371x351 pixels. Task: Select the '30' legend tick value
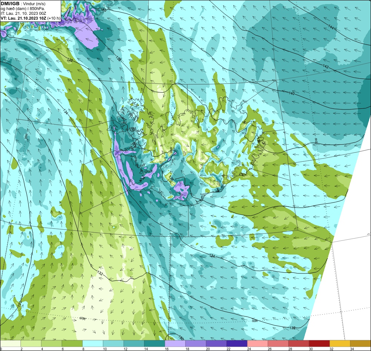coord(311,349)
